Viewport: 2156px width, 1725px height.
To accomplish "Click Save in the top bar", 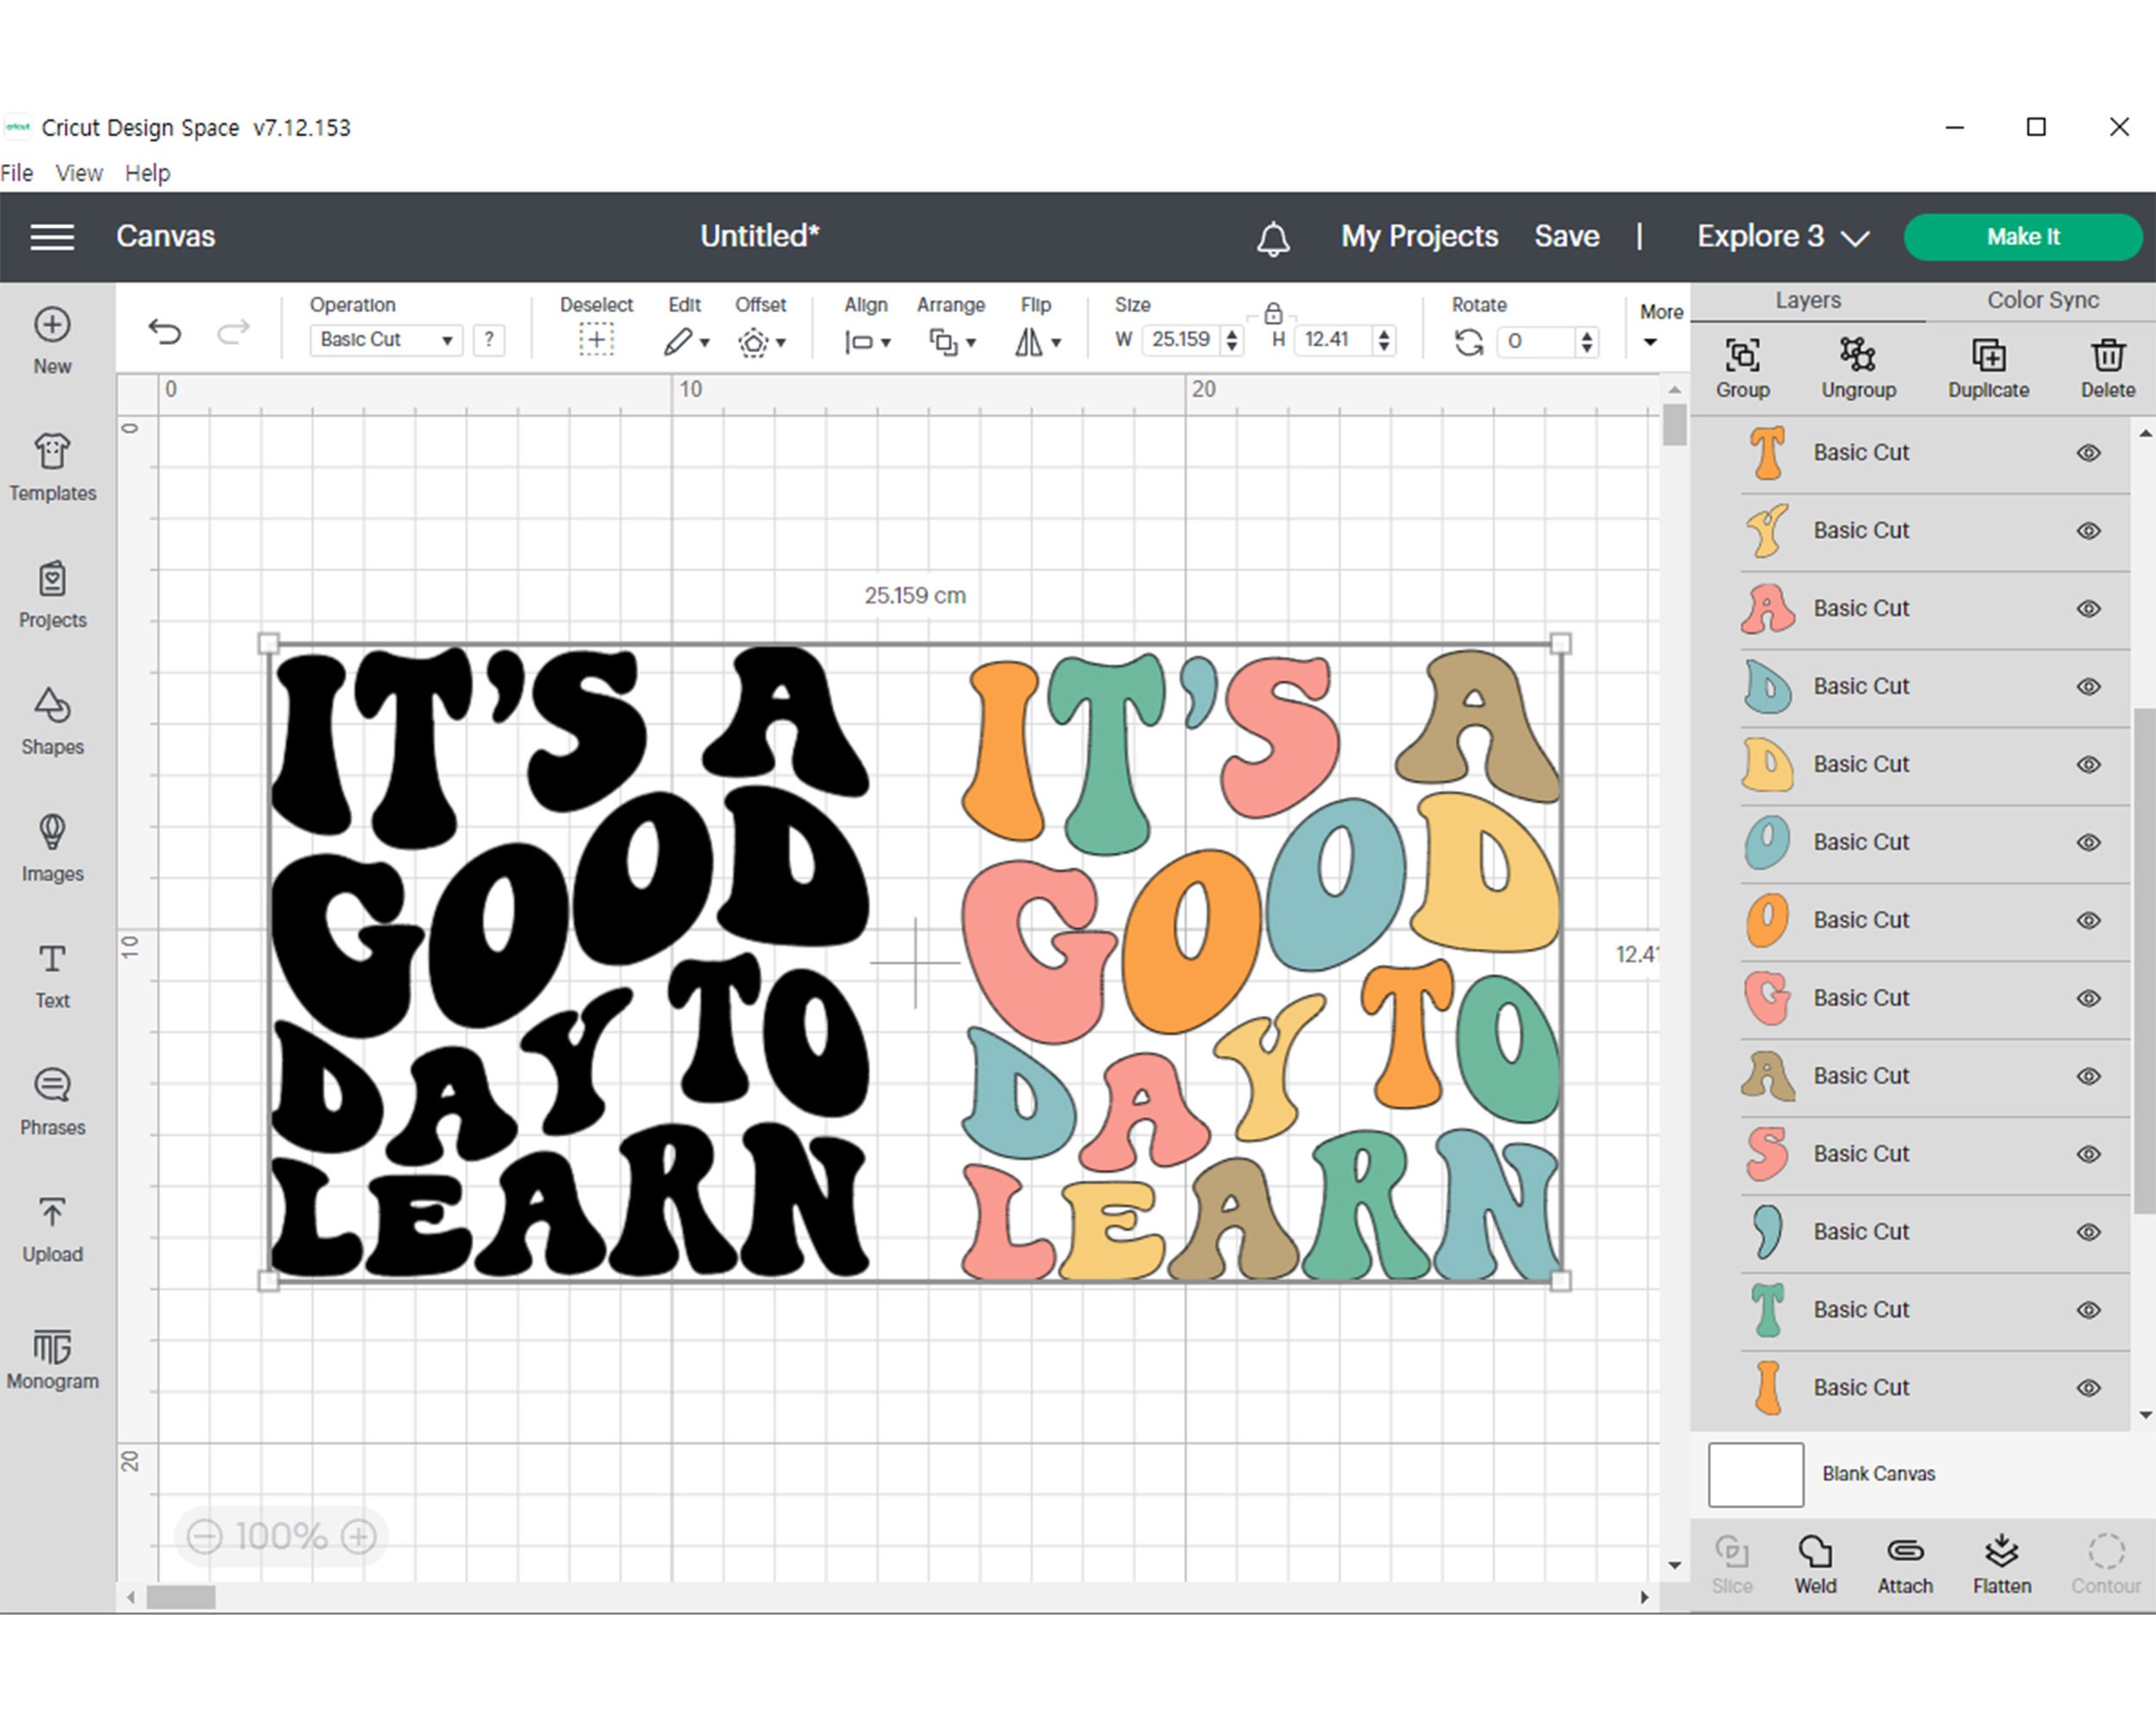I will coord(1566,237).
